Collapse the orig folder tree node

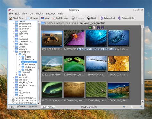tap(16, 54)
